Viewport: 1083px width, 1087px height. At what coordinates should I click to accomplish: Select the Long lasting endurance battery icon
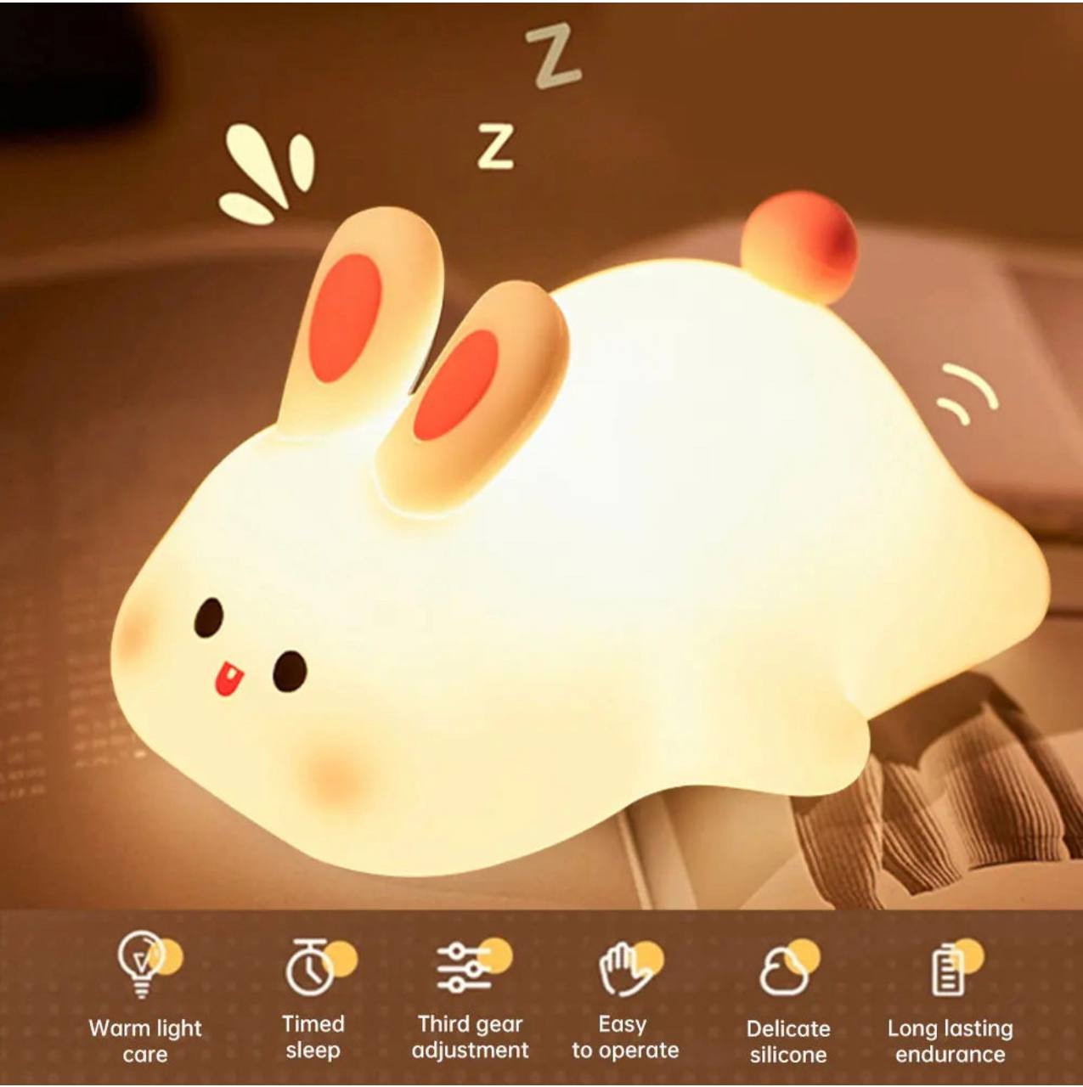[948, 969]
